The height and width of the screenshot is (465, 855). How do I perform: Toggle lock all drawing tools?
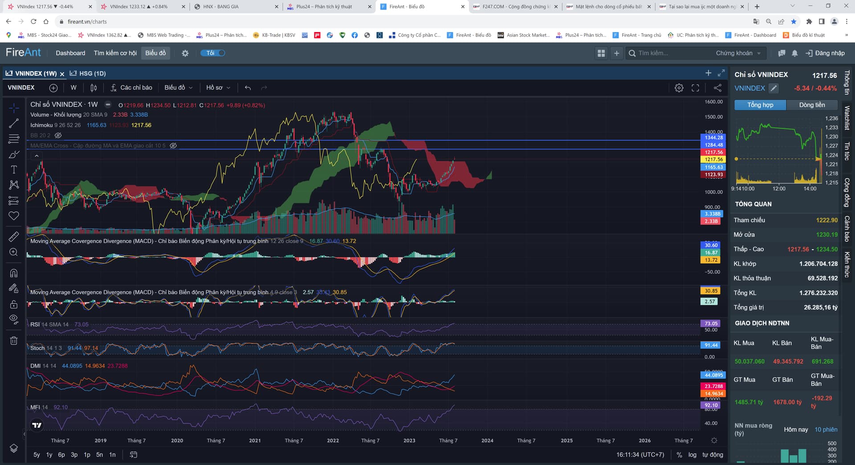pos(14,304)
